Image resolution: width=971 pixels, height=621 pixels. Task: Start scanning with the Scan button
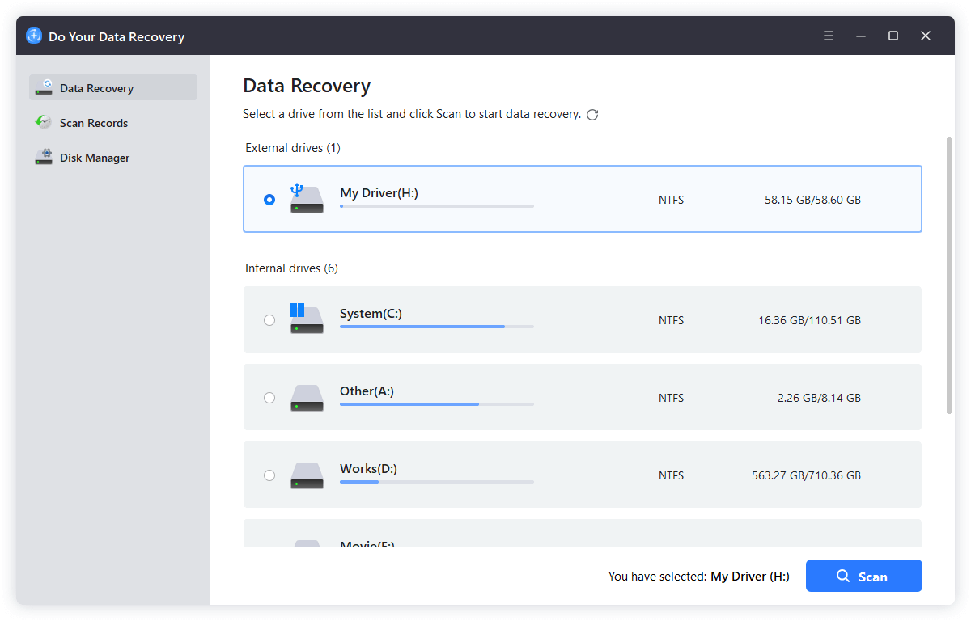(x=864, y=576)
